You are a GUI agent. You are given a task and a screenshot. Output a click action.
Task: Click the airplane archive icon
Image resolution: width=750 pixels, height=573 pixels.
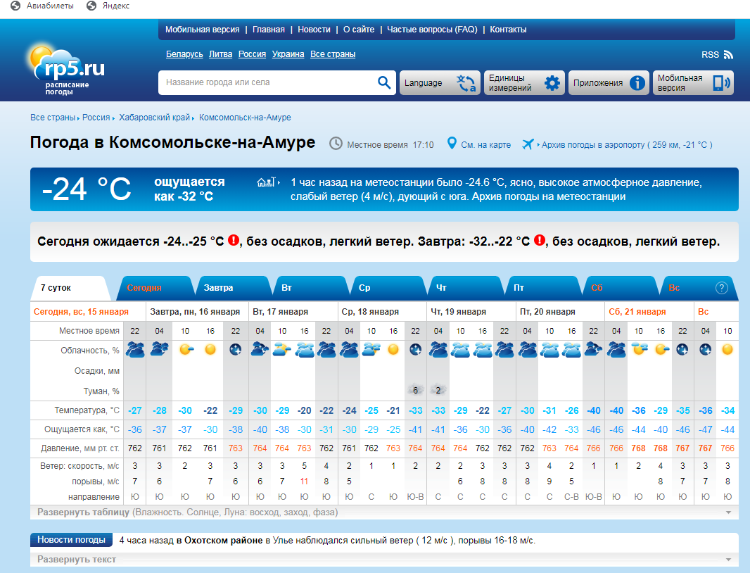coord(528,144)
